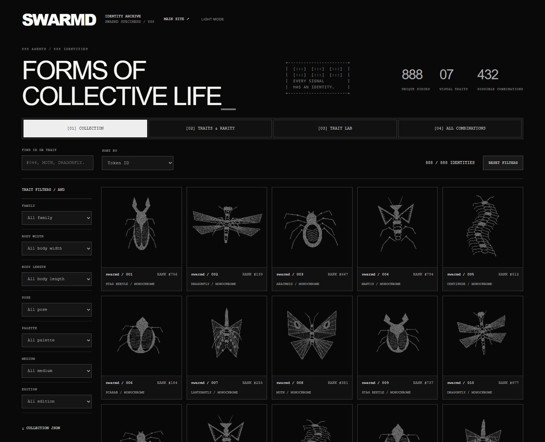Open the swarmd / 009 stag beetle artwork
The width and height of the screenshot is (545, 442).
pos(397,336)
